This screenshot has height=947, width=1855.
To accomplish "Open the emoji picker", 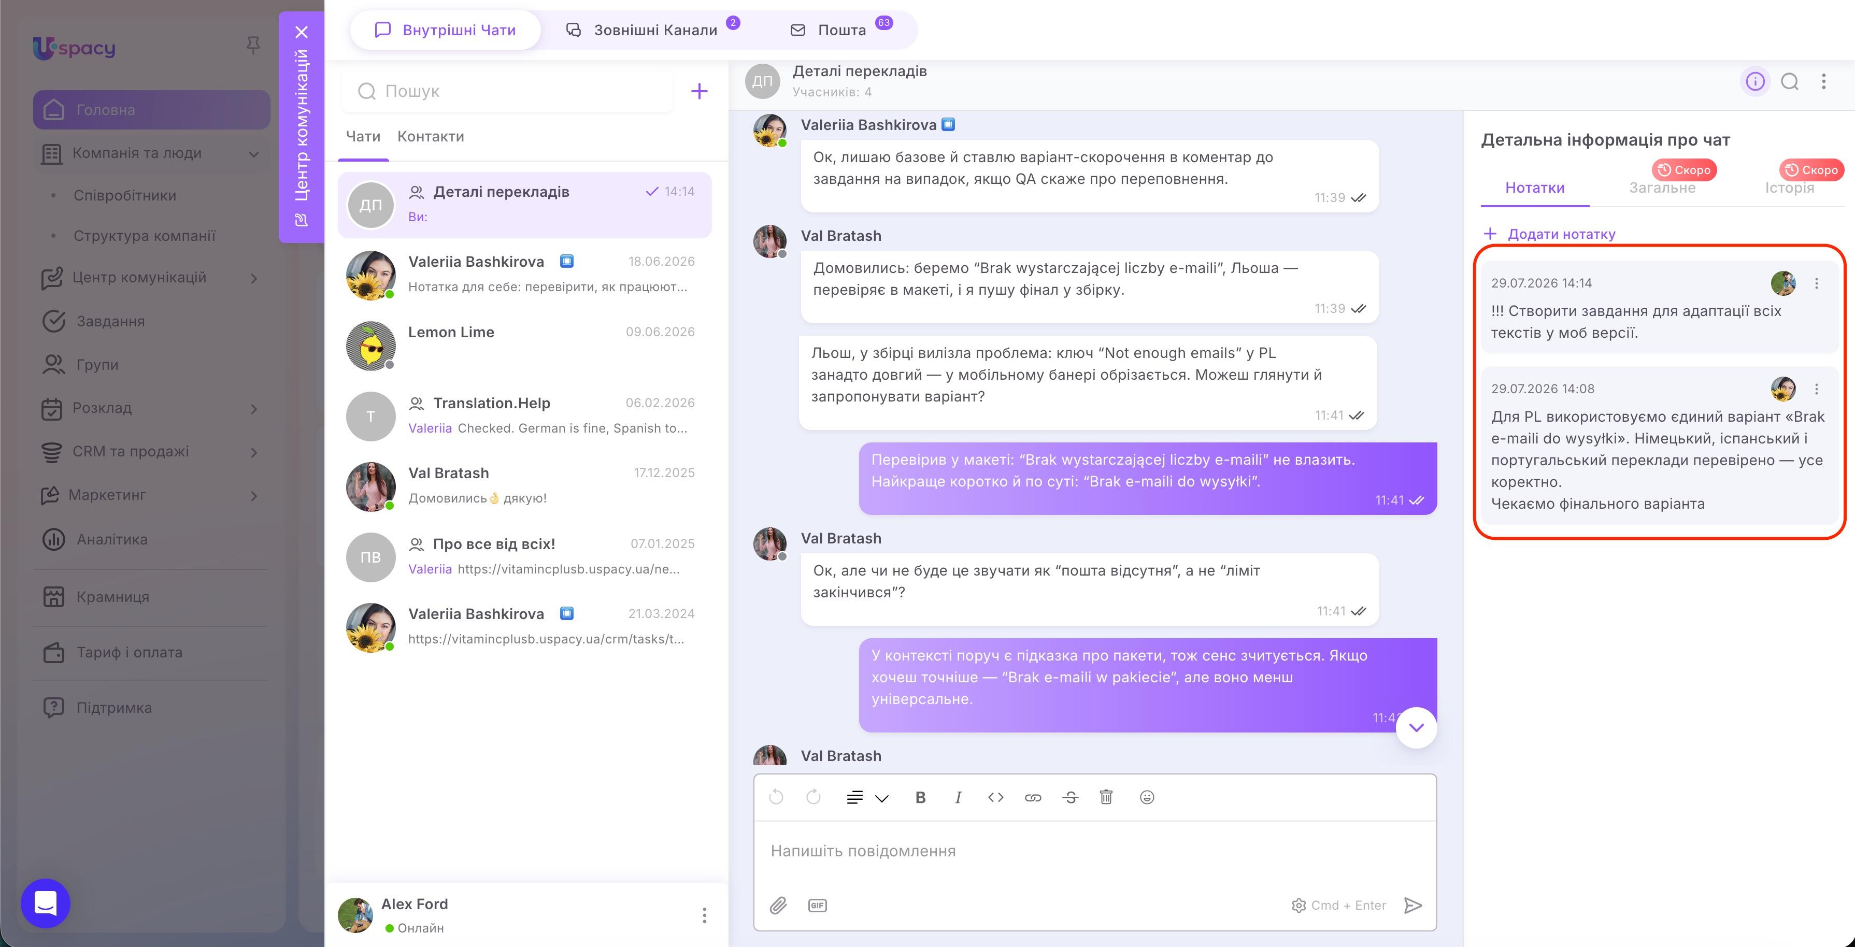I will point(1147,797).
